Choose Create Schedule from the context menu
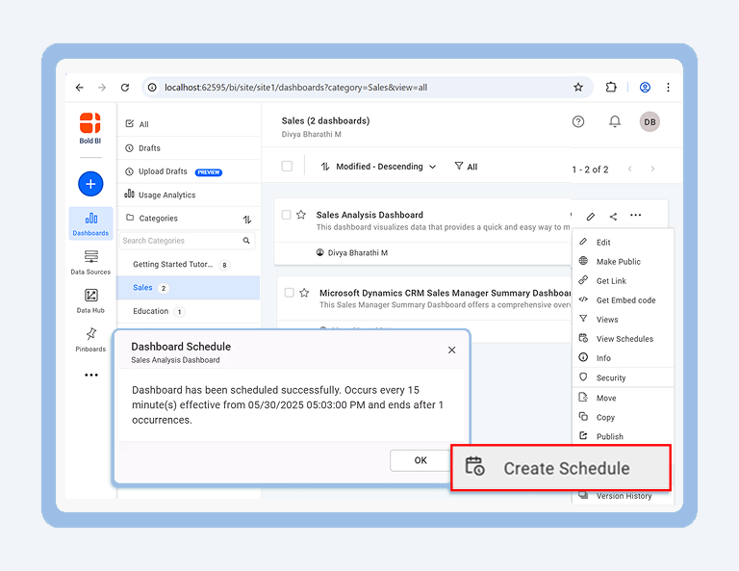This screenshot has width=739, height=571. (561, 468)
